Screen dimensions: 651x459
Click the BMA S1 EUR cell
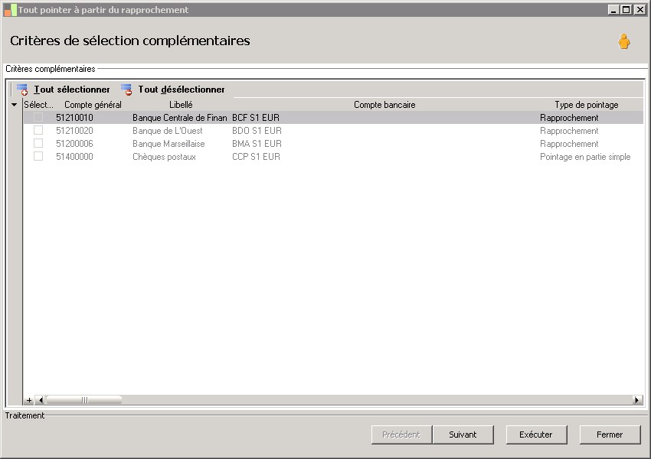257,144
